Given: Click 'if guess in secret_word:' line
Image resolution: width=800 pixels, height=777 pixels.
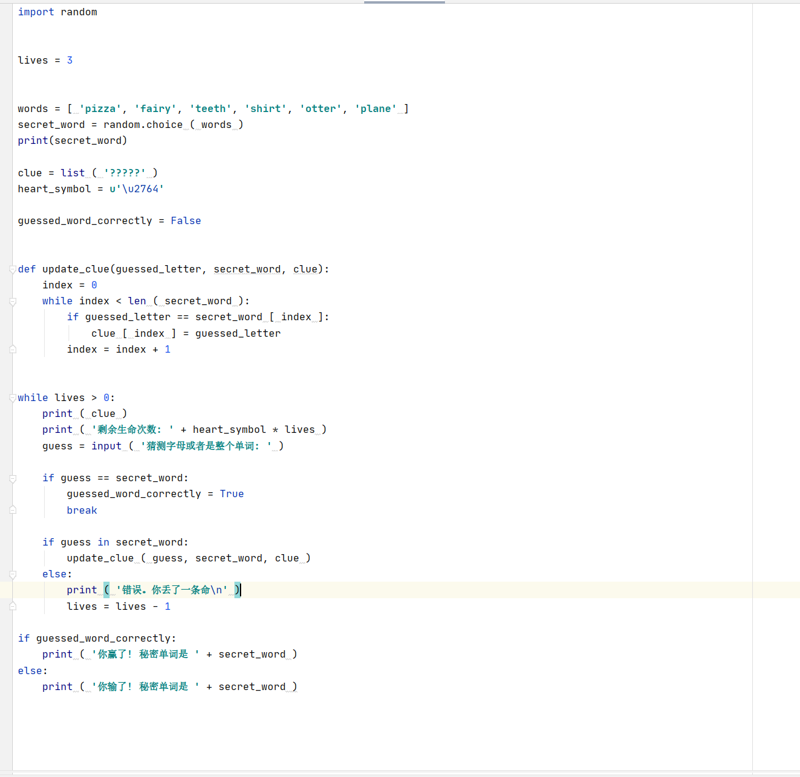Looking at the screenshot, I should (x=116, y=542).
